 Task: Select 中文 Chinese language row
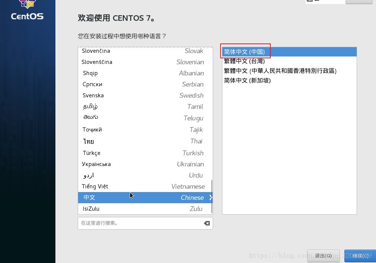(x=145, y=197)
